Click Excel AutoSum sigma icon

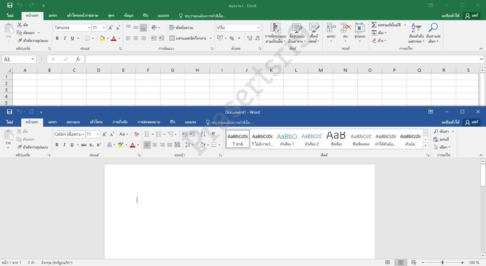[x=374, y=25]
